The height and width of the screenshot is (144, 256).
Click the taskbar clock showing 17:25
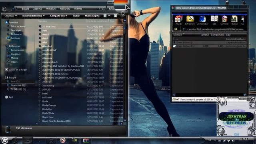[244, 140]
